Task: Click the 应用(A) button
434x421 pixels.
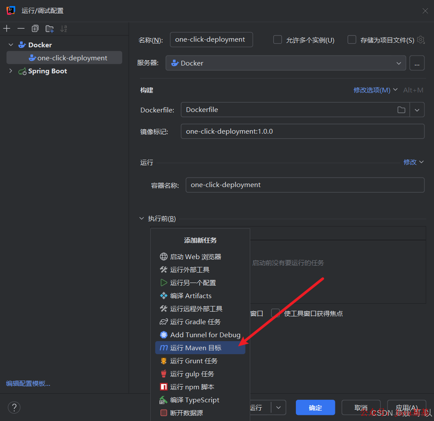Action: point(407,408)
